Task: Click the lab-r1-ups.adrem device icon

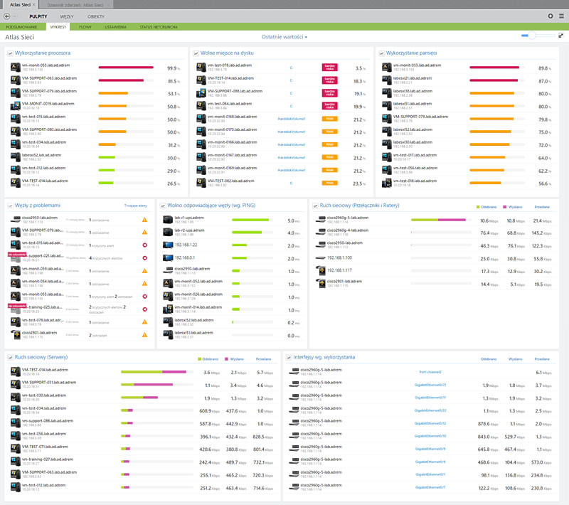Action: 167,220
